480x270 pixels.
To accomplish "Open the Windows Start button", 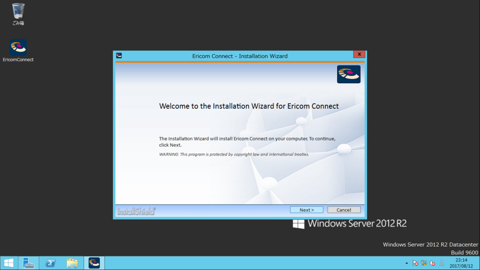I will tap(9, 263).
